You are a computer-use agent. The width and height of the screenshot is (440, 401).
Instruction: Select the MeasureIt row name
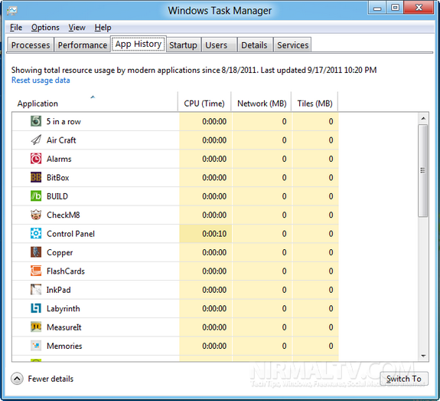pos(64,327)
